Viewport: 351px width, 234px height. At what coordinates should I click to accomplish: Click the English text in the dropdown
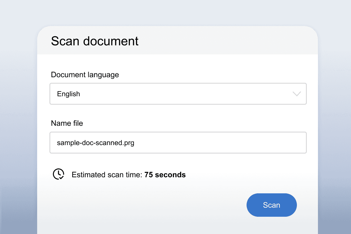pyautogui.click(x=68, y=94)
